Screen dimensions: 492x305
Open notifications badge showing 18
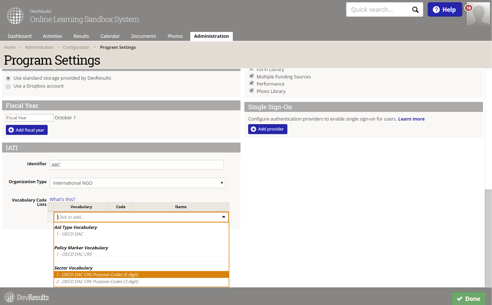click(468, 8)
